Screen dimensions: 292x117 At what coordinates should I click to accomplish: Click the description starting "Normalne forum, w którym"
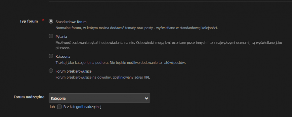[137, 28]
